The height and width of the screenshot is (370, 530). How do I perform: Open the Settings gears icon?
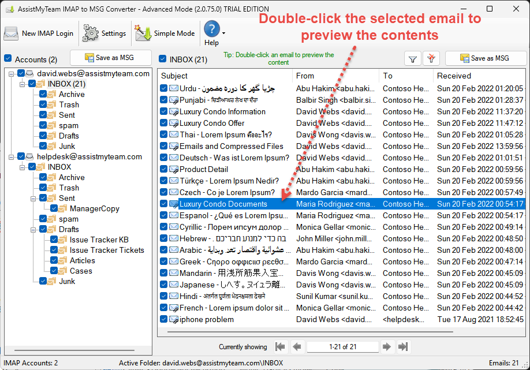(x=90, y=33)
